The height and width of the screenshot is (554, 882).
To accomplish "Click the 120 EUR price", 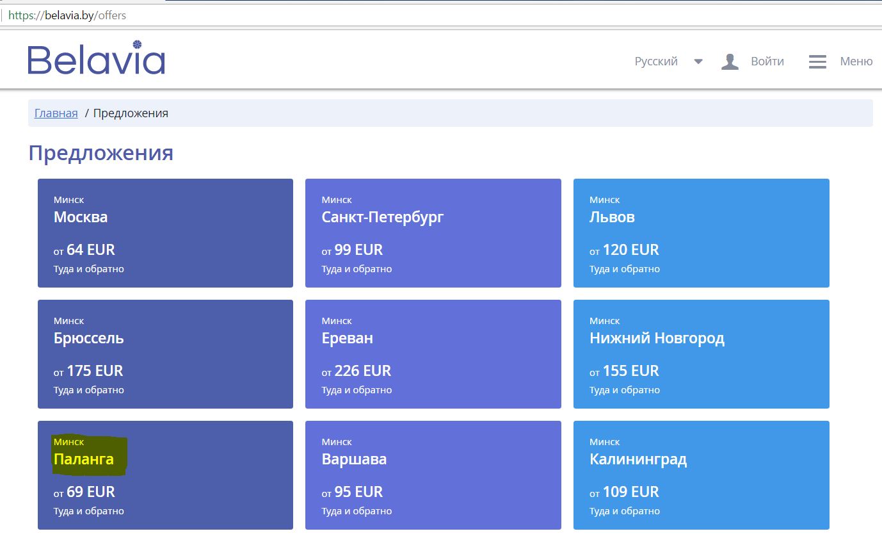I will point(631,250).
